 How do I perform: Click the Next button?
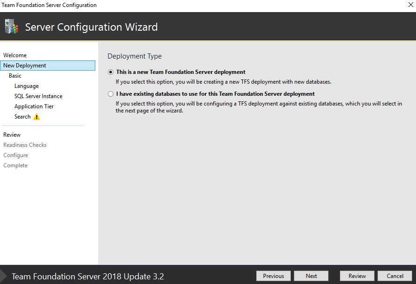[311, 276]
